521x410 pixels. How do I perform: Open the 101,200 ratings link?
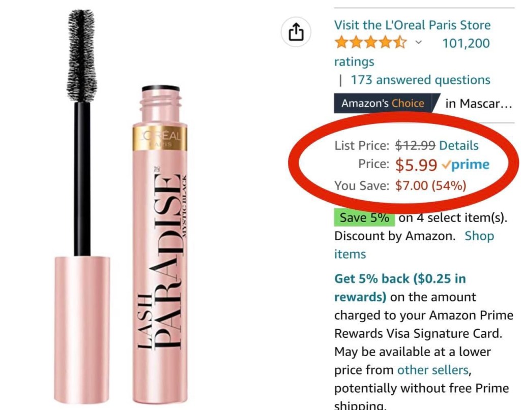coord(466,43)
